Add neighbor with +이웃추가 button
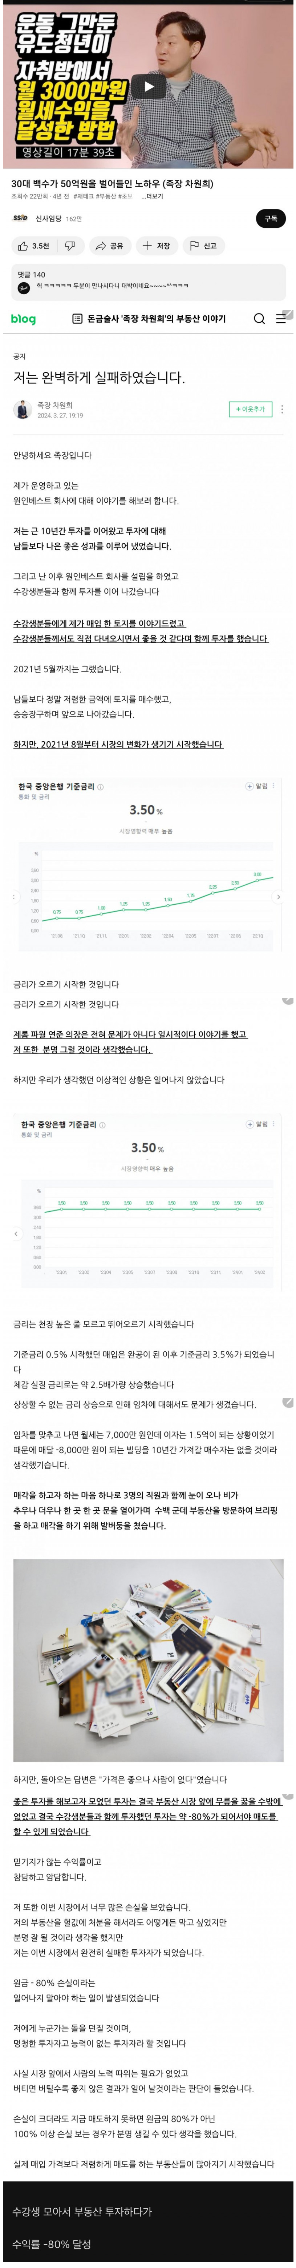This screenshot has height=2268, width=296. (248, 409)
